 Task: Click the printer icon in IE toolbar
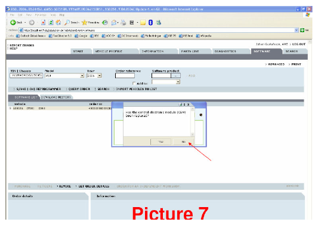coord(124,23)
